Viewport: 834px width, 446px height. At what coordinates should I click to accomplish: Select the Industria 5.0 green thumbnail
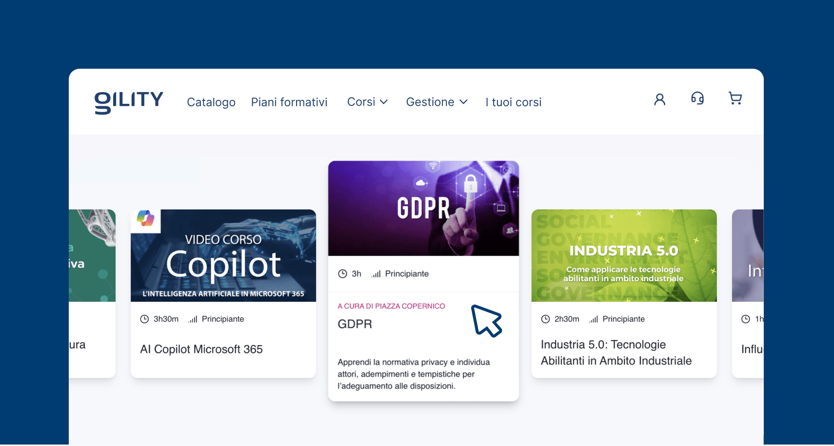(x=624, y=256)
